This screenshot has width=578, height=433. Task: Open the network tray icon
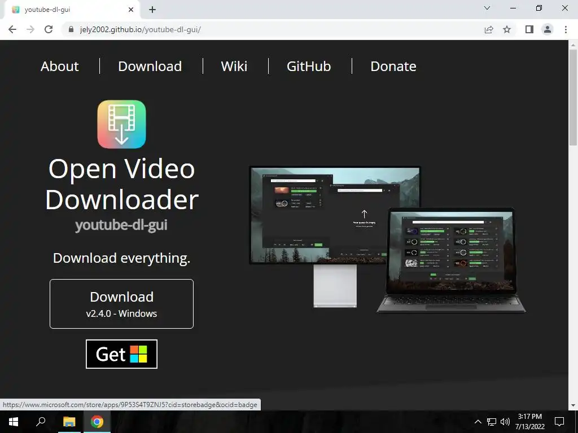click(x=492, y=422)
